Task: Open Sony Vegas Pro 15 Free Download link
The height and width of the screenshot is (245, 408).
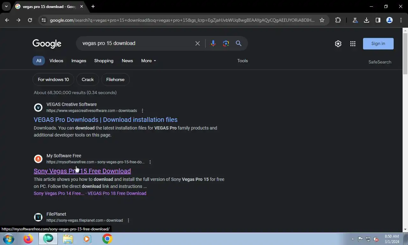Action: 82,171
